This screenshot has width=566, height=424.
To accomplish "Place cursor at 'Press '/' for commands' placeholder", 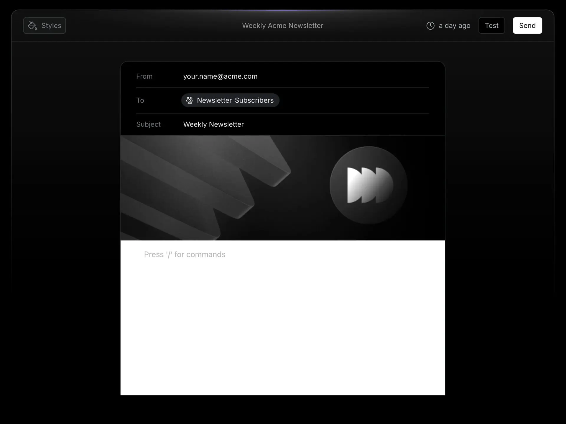I will pos(185,254).
